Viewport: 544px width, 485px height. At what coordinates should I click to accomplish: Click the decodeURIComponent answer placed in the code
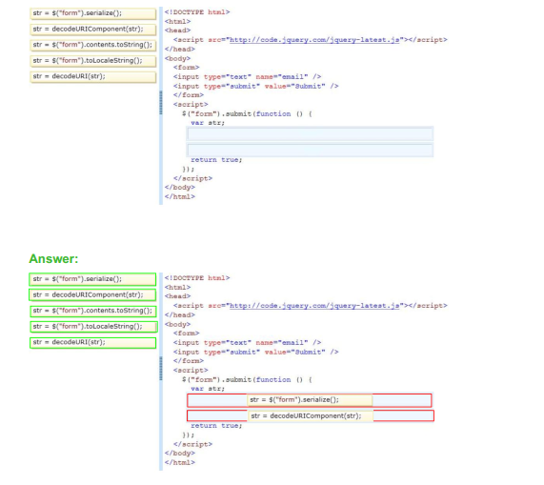311,416
